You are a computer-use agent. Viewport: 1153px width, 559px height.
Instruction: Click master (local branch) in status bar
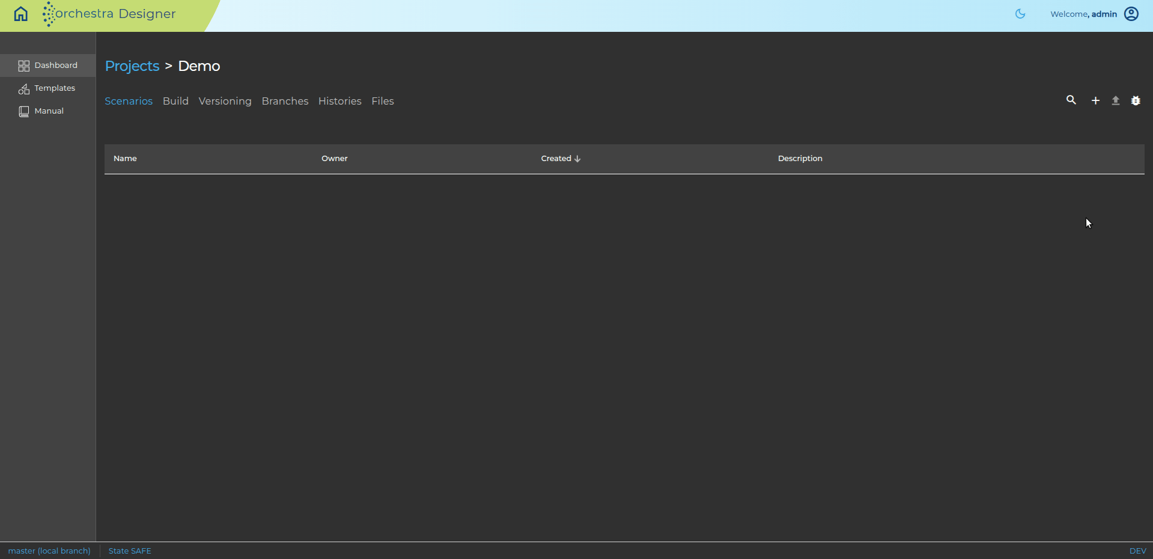click(x=49, y=551)
